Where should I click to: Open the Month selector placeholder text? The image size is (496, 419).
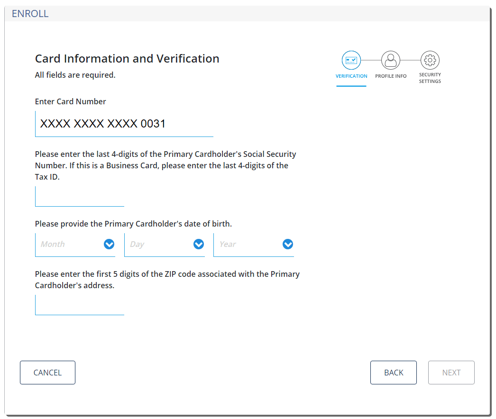[53, 244]
